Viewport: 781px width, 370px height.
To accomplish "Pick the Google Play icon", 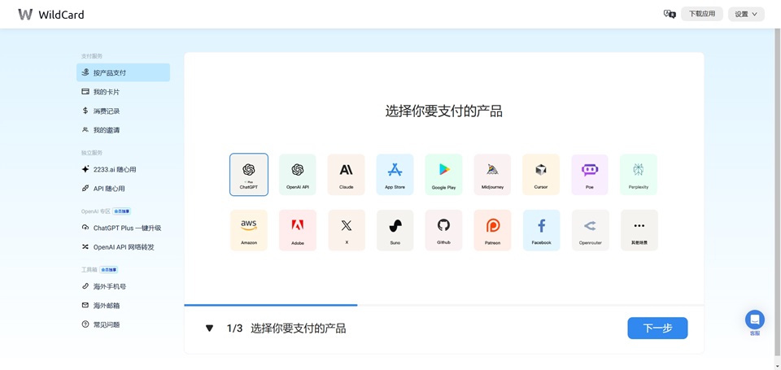I will [x=443, y=174].
